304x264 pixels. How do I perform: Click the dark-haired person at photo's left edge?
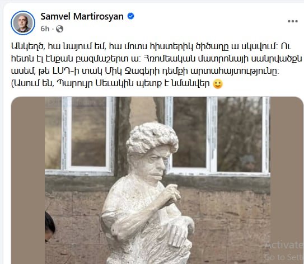coord(50,227)
